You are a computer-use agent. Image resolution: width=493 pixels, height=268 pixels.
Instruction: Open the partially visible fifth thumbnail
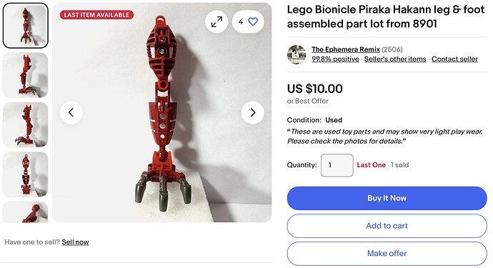pos(26,212)
